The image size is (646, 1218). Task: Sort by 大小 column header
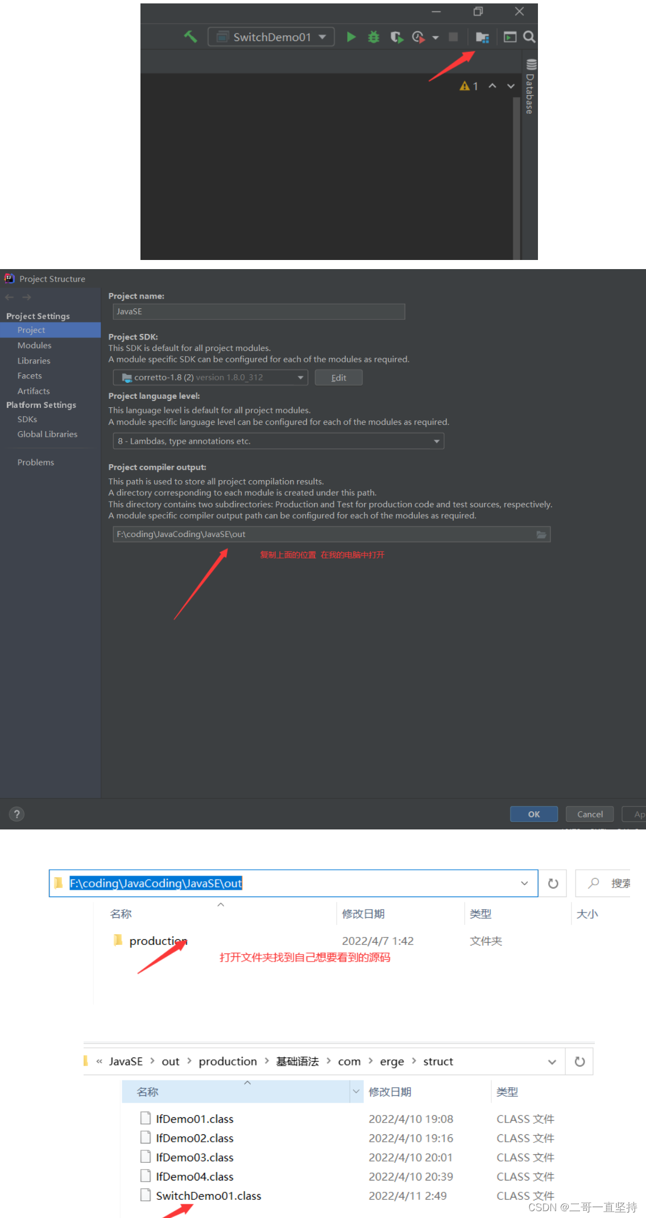click(x=587, y=914)
